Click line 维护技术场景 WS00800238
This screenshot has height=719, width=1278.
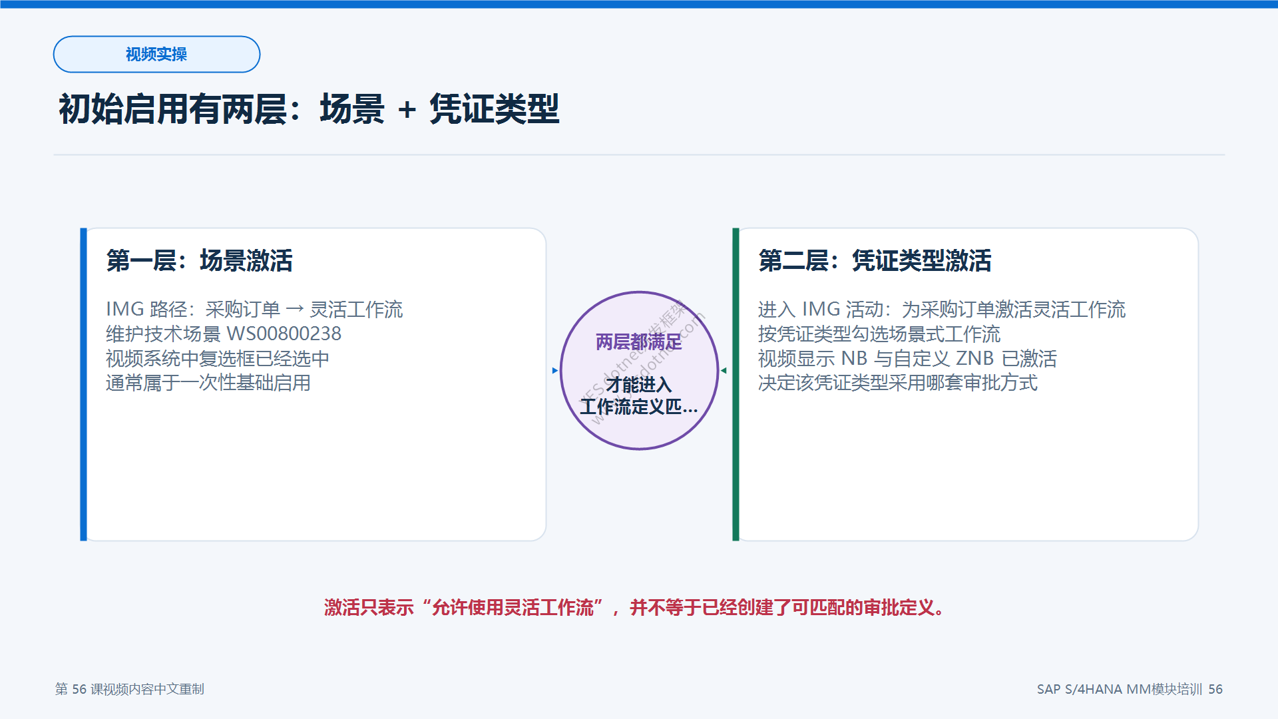point(224,334)
